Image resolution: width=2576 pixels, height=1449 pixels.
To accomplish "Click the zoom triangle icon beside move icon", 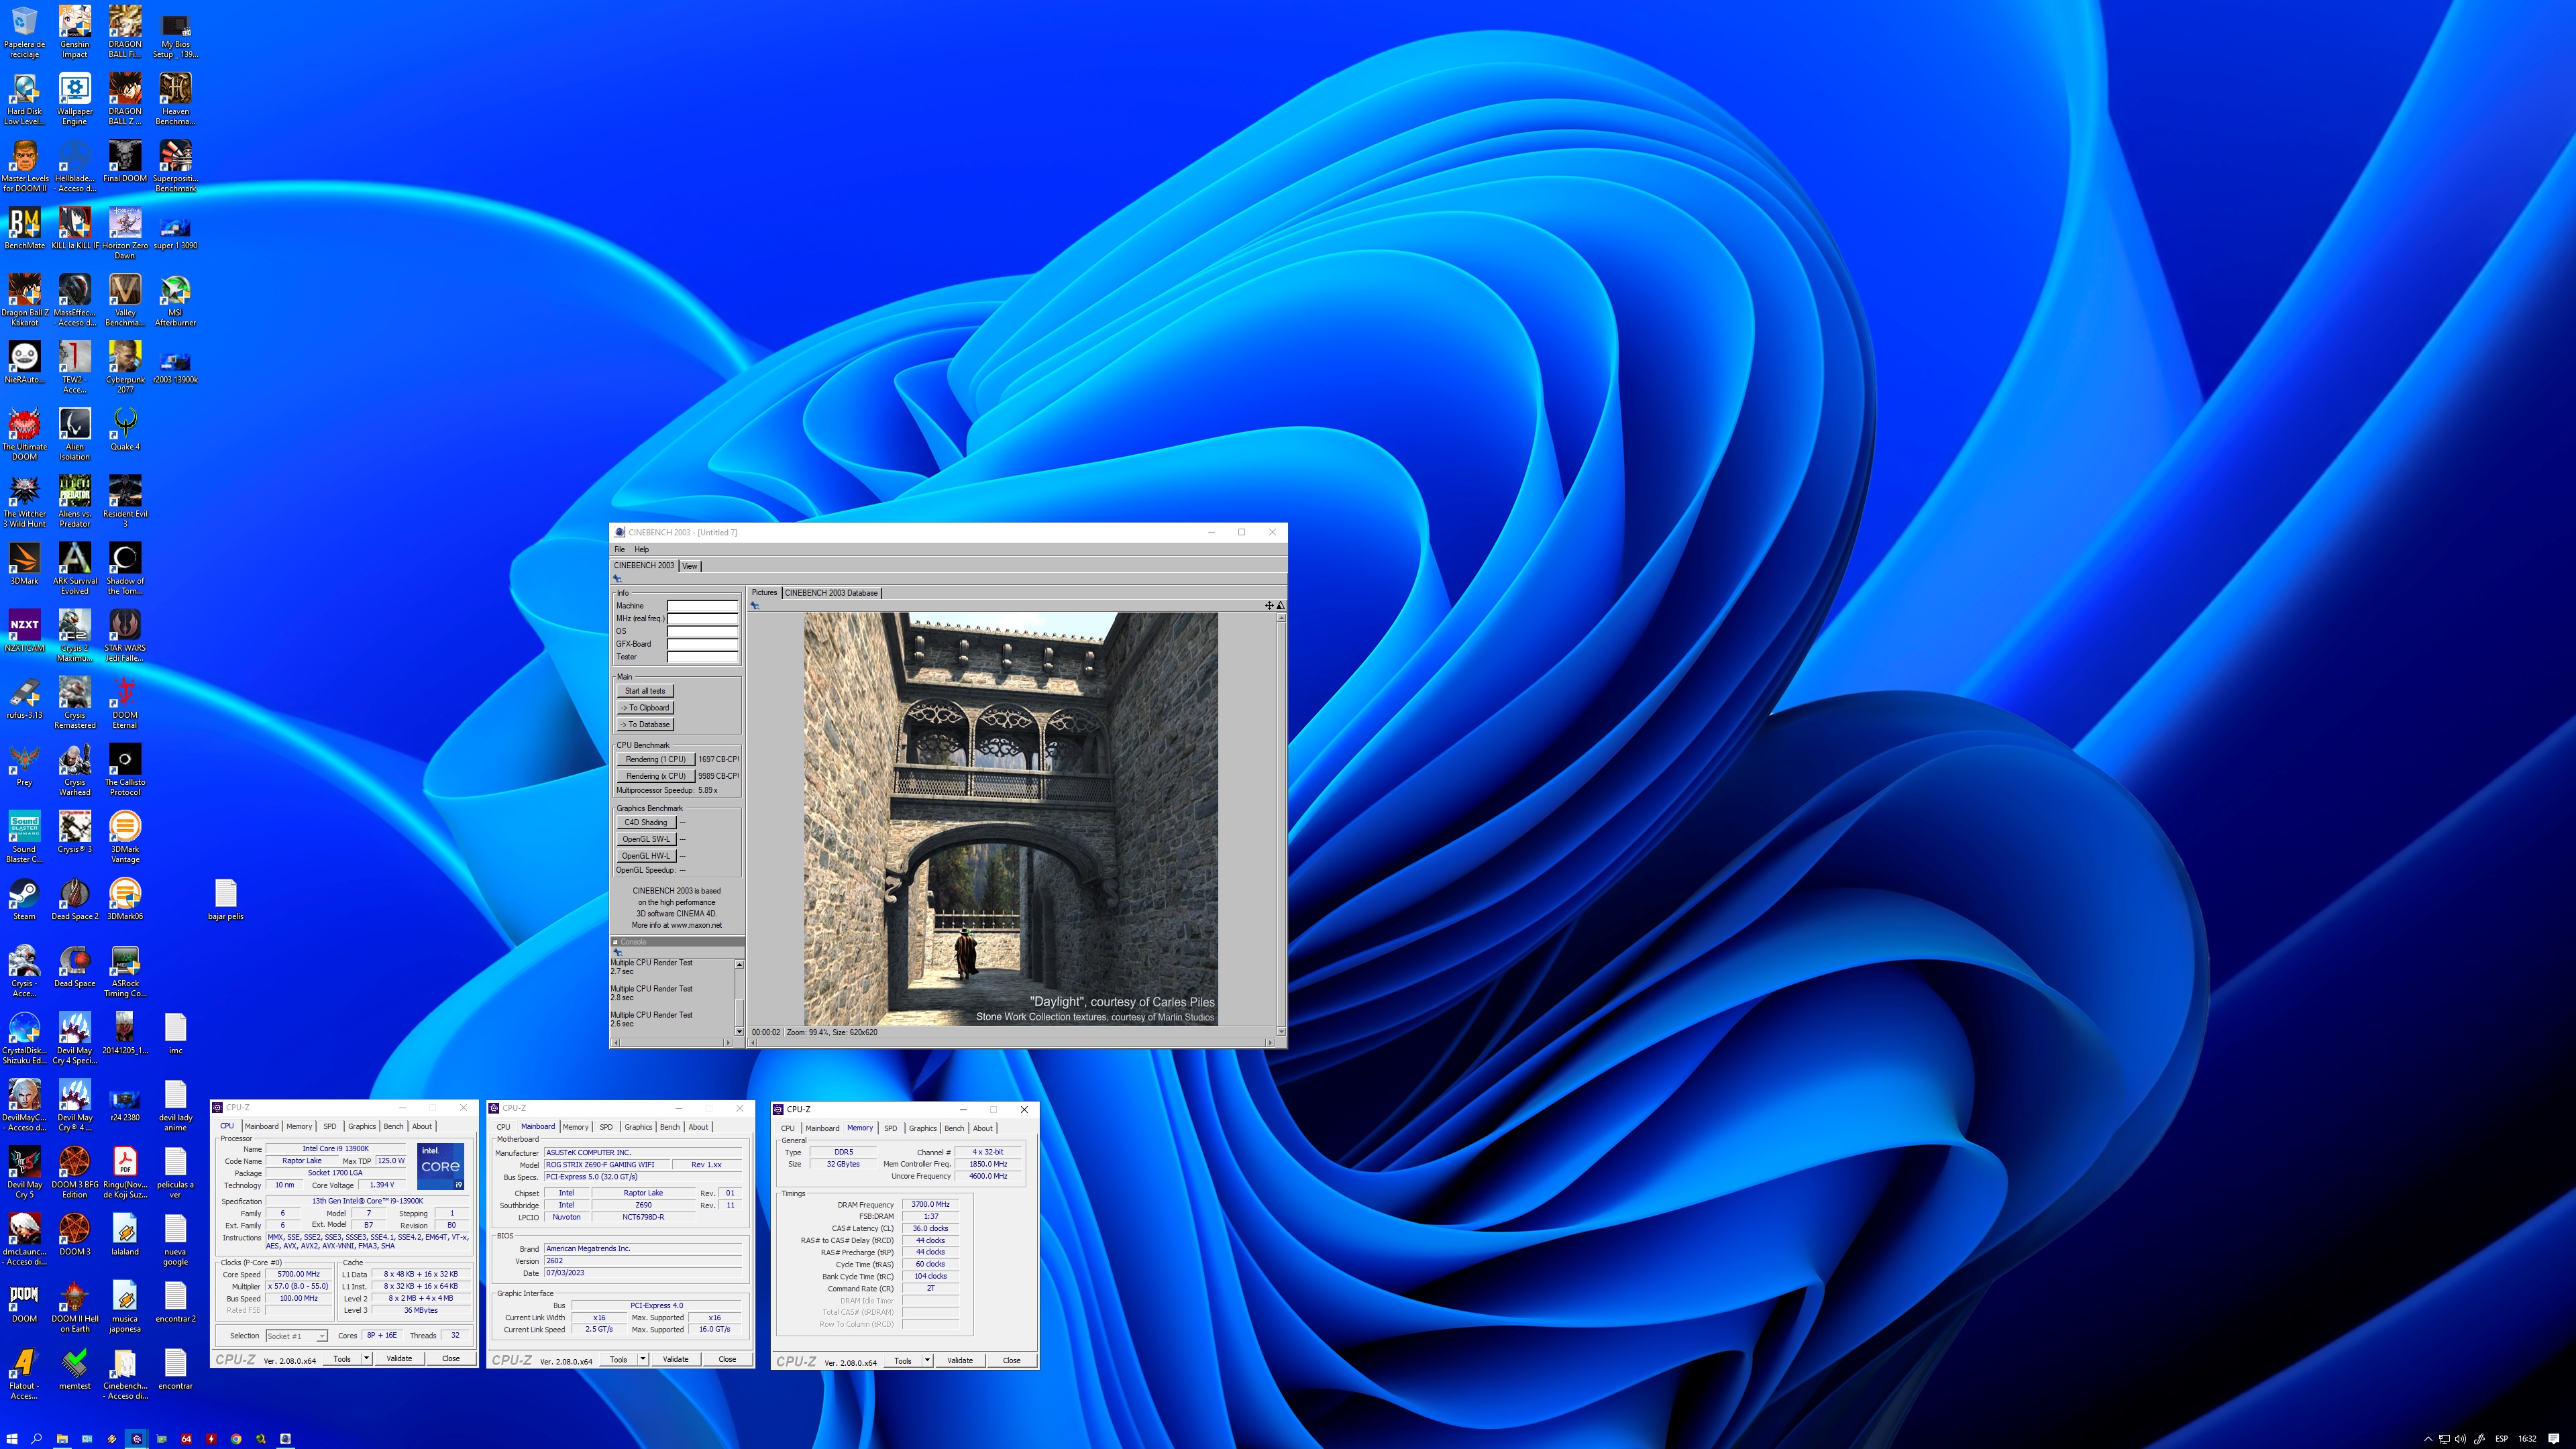I will (x=1280, y=606).
